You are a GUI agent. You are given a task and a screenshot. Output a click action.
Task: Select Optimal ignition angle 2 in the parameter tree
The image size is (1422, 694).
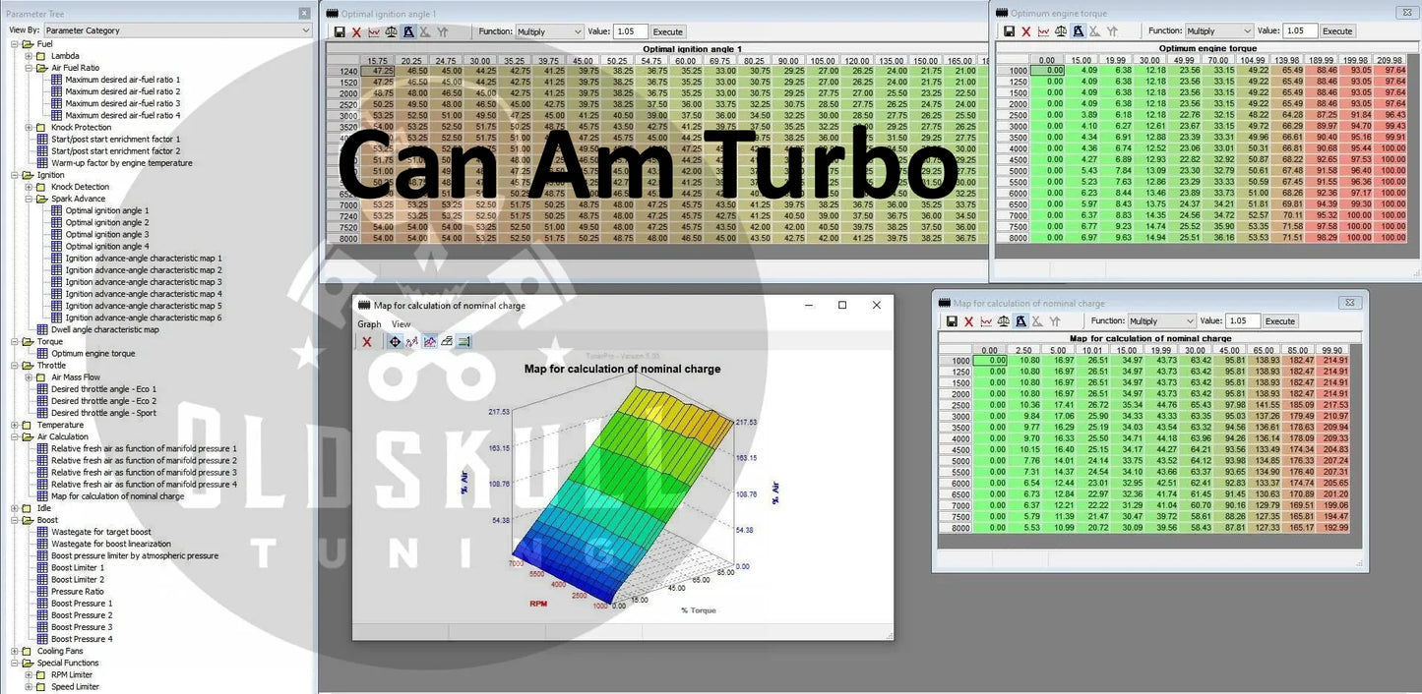(107, 222)
